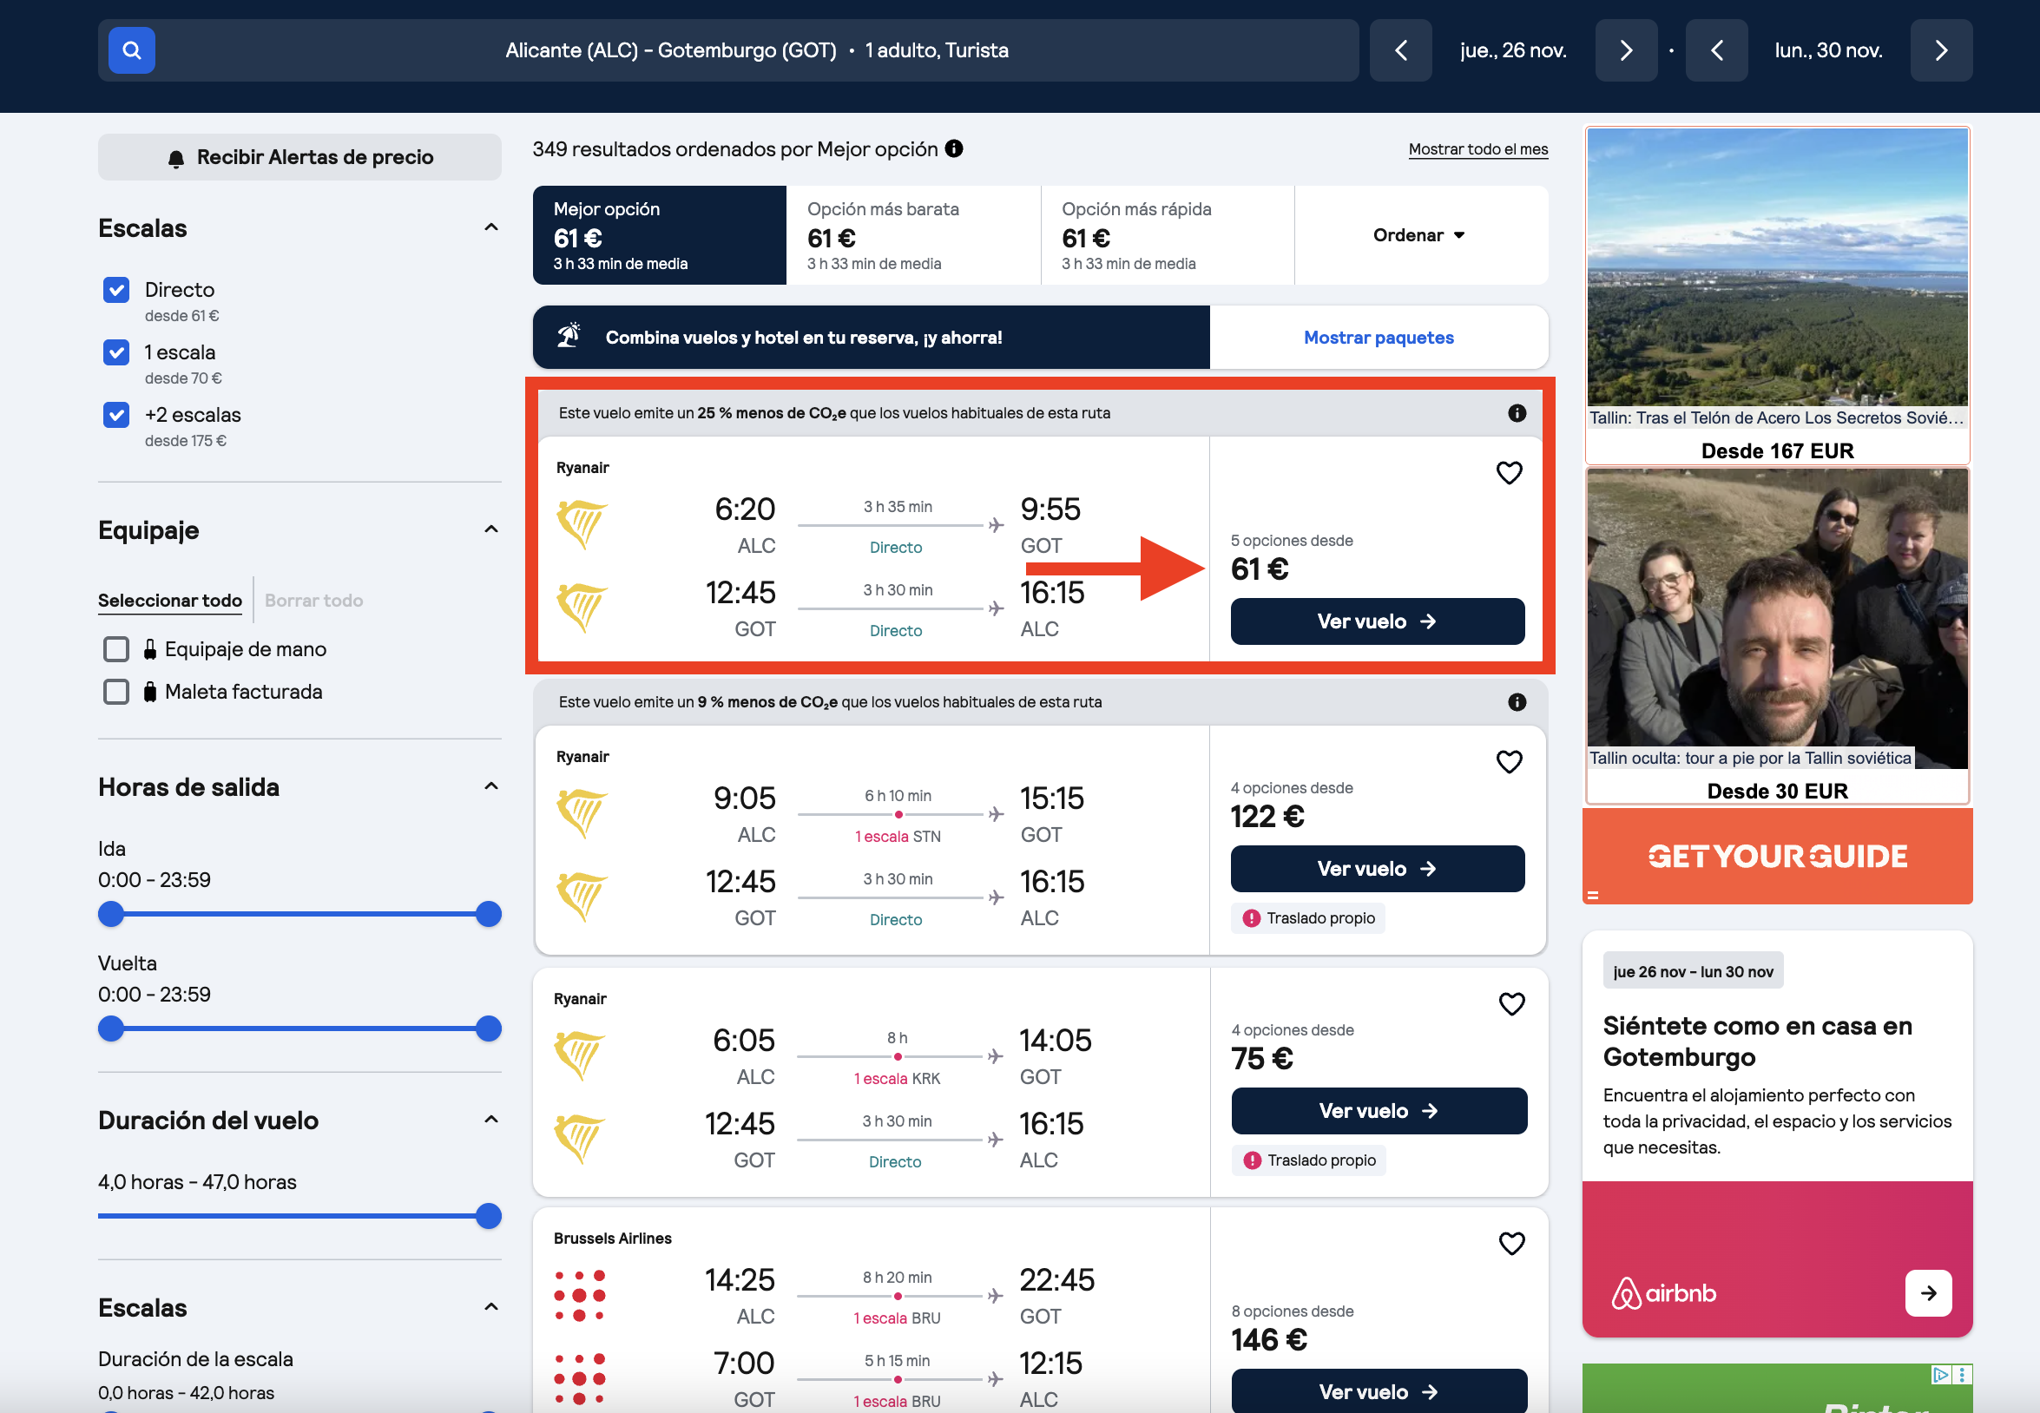Collapse the Equipaje filter section
The height and width of the screenshot is (1413, 2040).
click(x=491, y=529)
